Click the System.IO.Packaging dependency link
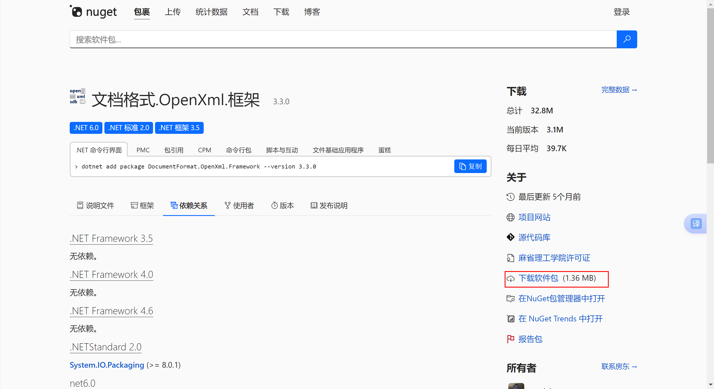This screenshot has width=714, height=389. (x=107, y=365)
